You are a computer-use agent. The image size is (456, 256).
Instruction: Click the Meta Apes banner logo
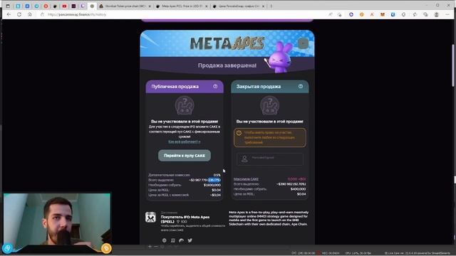coord(227,43)
